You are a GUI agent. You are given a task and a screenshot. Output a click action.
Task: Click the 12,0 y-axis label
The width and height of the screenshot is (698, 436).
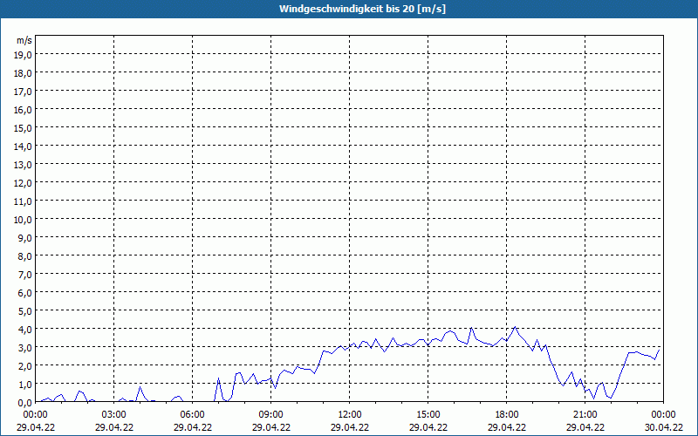pyautogui.click(x=24, y=183)
